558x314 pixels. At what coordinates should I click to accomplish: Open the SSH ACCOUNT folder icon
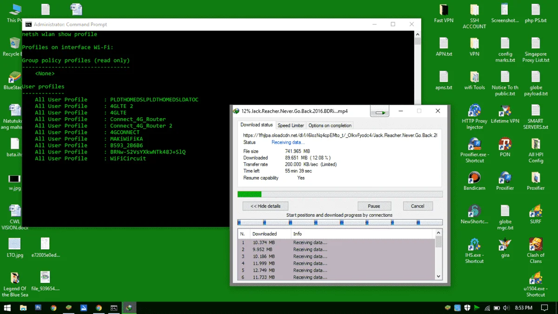(474, 16)
